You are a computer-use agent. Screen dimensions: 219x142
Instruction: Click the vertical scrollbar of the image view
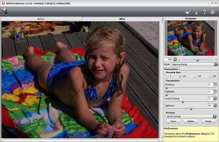(161, 80)
